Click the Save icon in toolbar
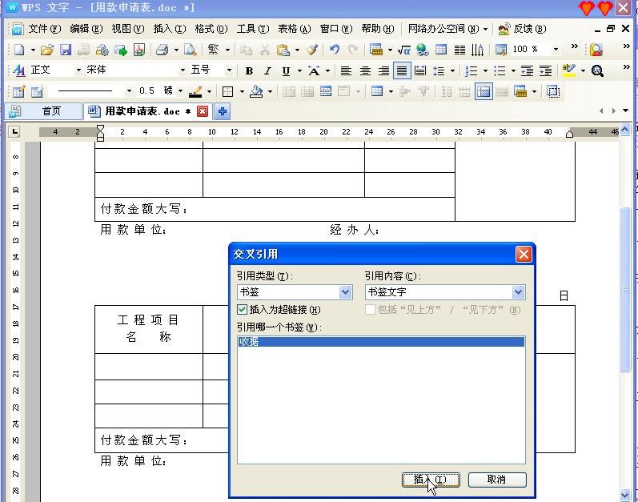The width and height of the screenshot is (638, 502). pyautogui.click(x=65, y=50)
